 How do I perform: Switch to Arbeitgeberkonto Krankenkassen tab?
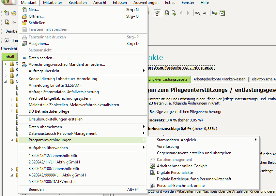(220, 79)
